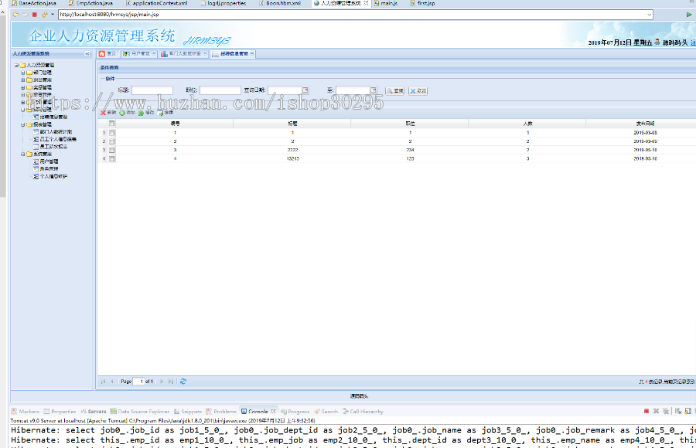Click the next-page arrow in the pagination bar

pos(162,381)
